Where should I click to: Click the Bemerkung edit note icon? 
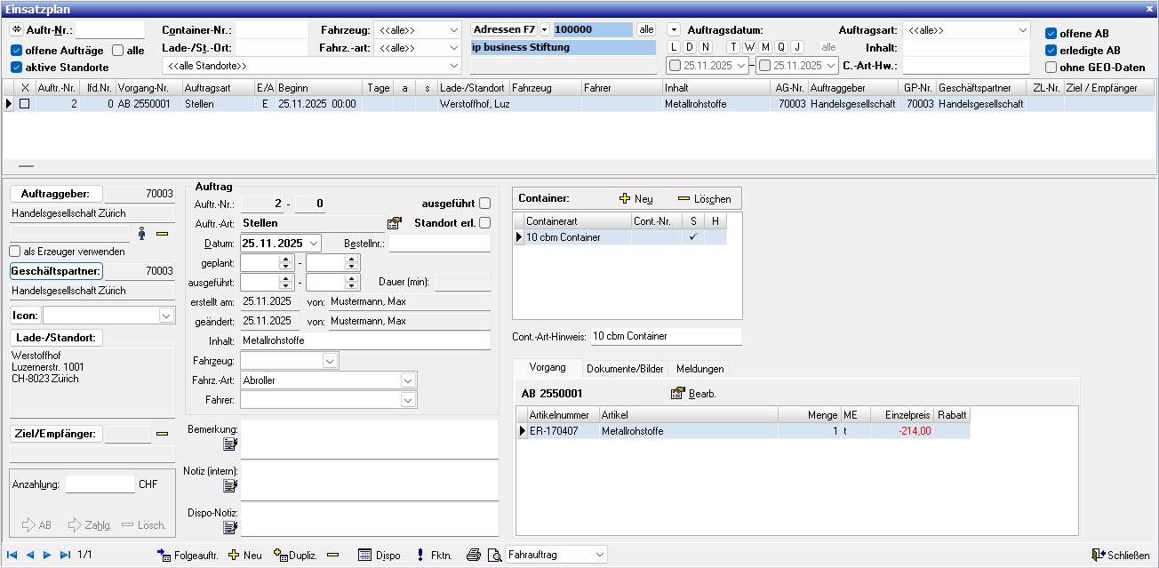230,444
